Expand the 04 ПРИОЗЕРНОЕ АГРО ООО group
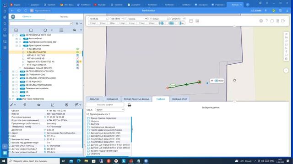The image size is (293, 164). pos(13,72)
